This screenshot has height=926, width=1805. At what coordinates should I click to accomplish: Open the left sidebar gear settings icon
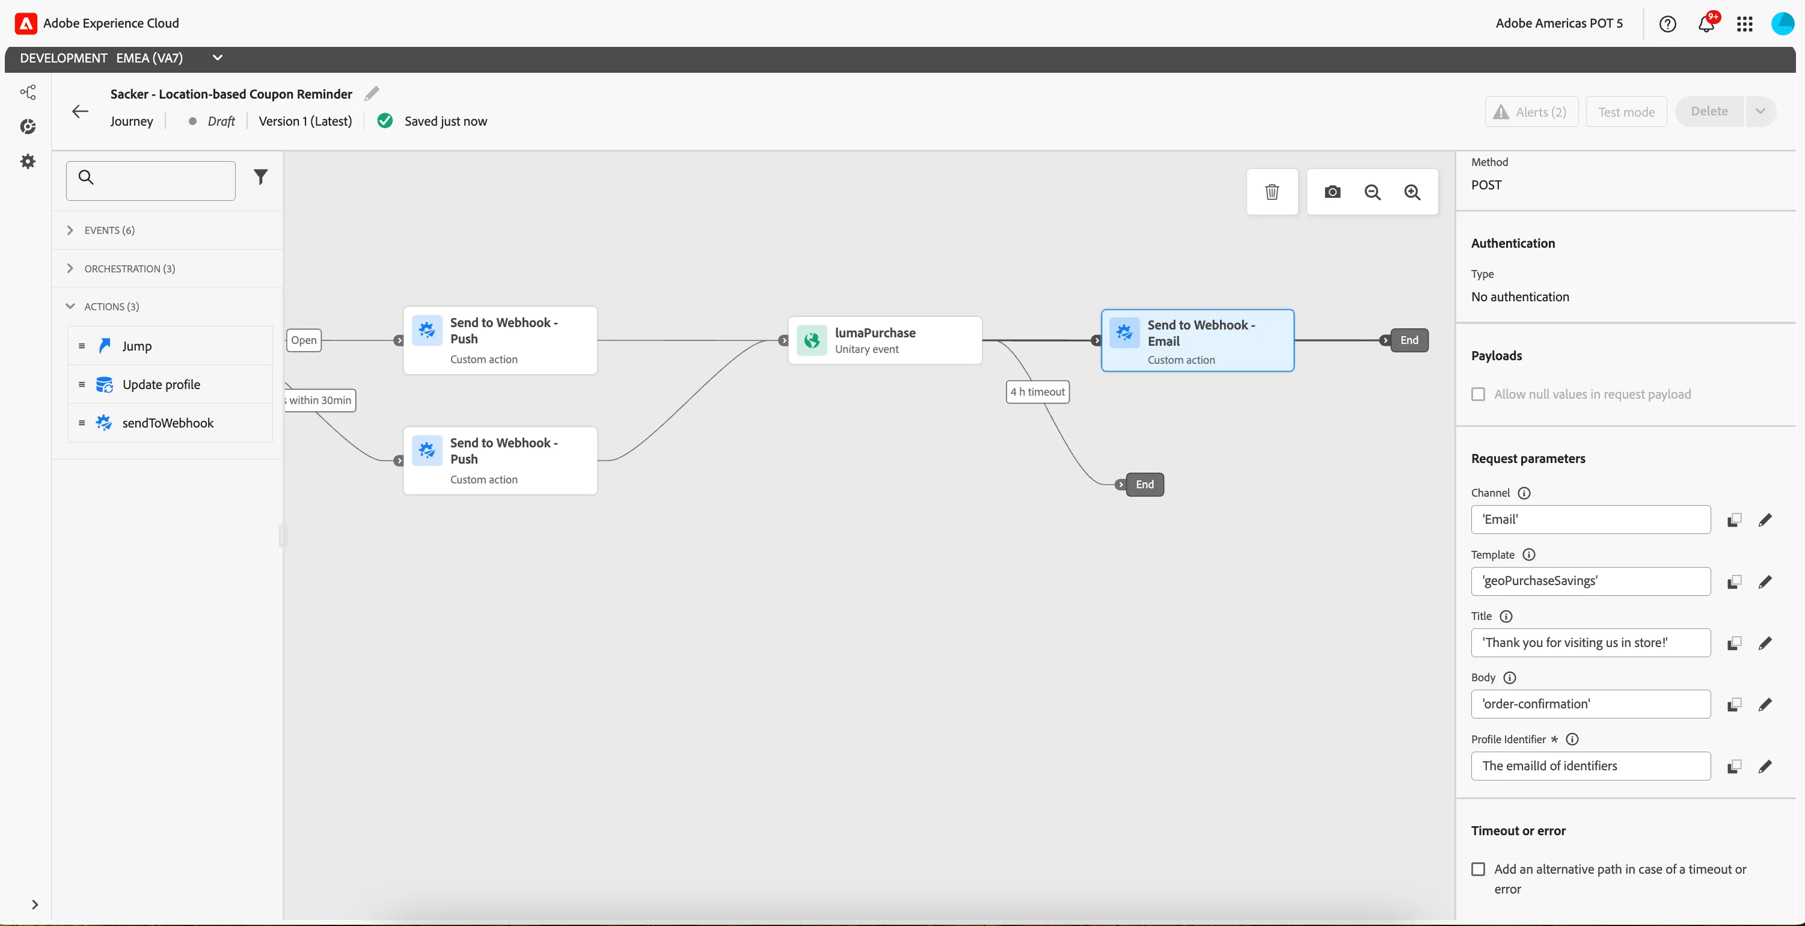click(x=28, y=161)
